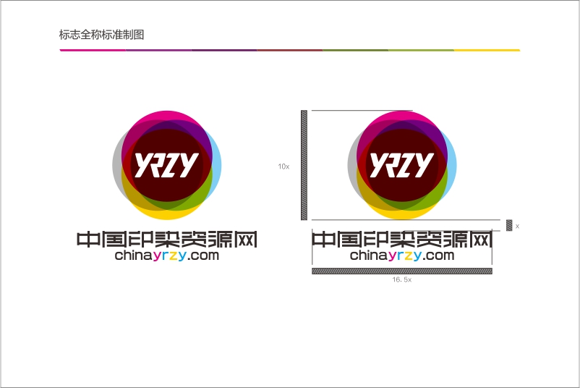This screenshot has width=580, height=388.
Task: Click 中国印染资源网 under the logo without guides
Action: click(167, 239)
